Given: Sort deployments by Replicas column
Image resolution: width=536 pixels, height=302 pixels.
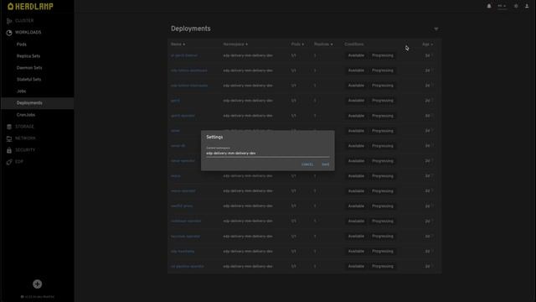Looking at the screenshot, I should pos(323,44).
